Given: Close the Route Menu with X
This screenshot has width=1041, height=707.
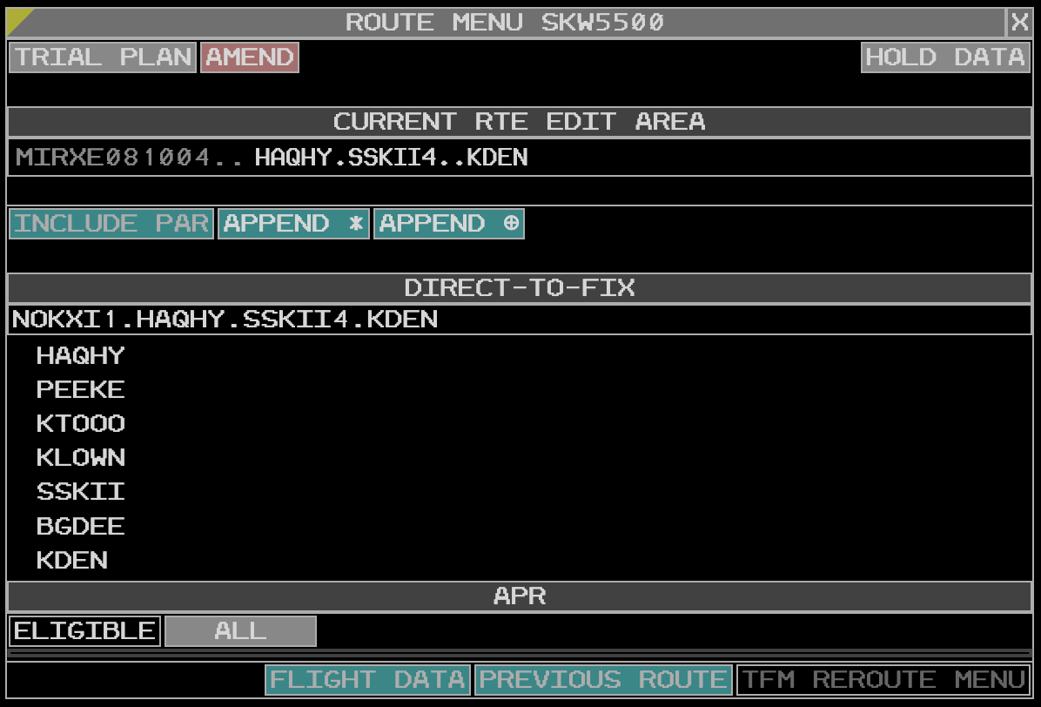Looking at the screenshot, I should [x=1018, y=22].
